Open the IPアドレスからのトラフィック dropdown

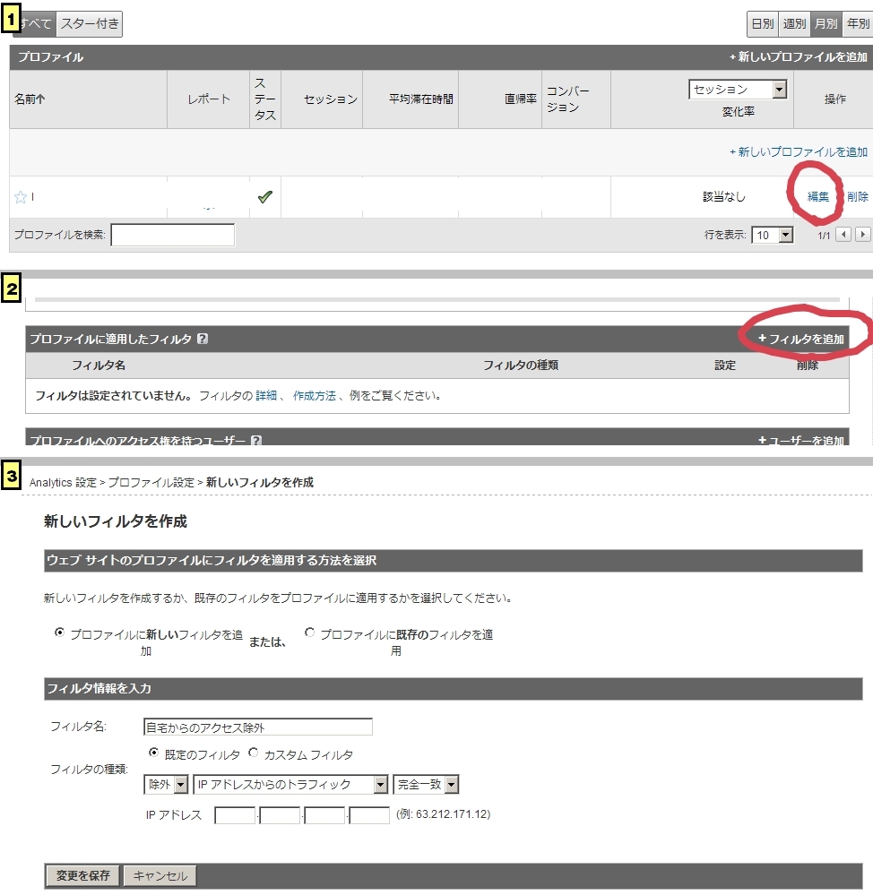(291, 785)
